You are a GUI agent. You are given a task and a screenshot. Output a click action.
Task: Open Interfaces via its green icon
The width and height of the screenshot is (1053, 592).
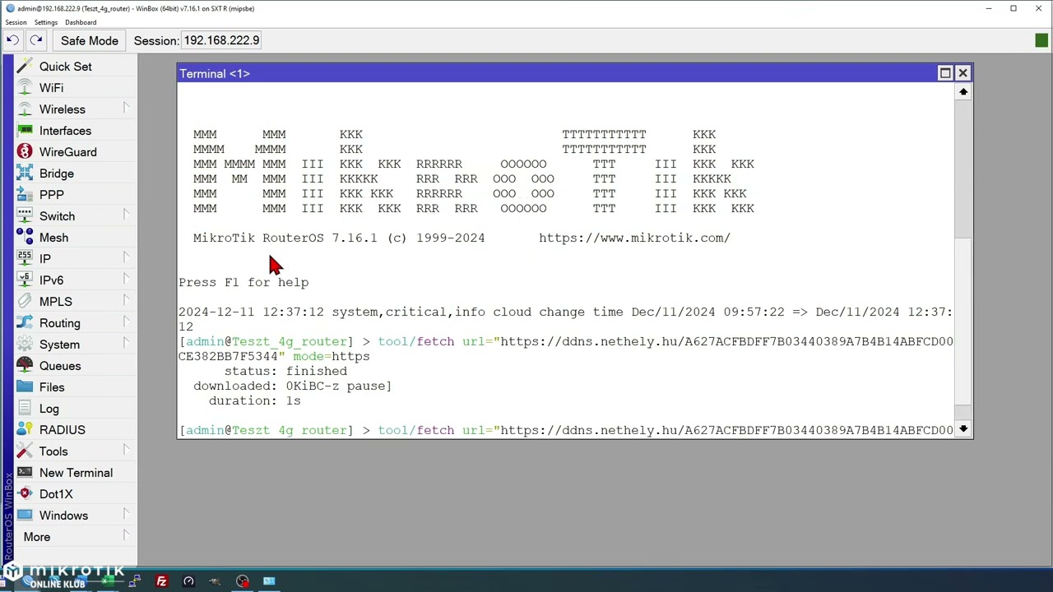tap(25, 131)
